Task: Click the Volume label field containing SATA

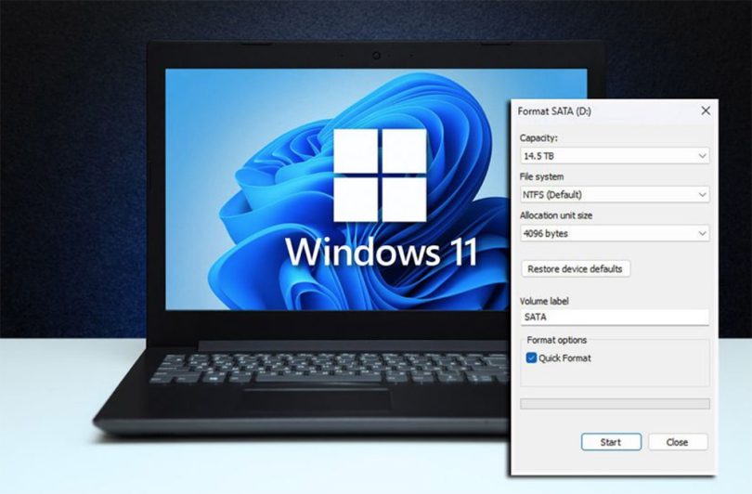Action: point(615,317)
